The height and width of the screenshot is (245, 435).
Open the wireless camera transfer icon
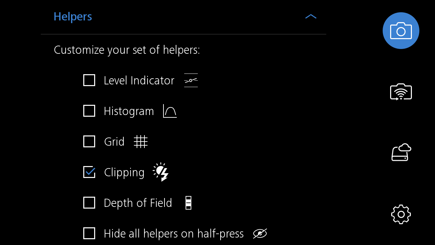click(401, 92)
